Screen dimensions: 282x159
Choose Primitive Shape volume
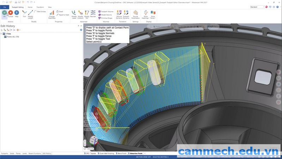click(x=105, y=18)
